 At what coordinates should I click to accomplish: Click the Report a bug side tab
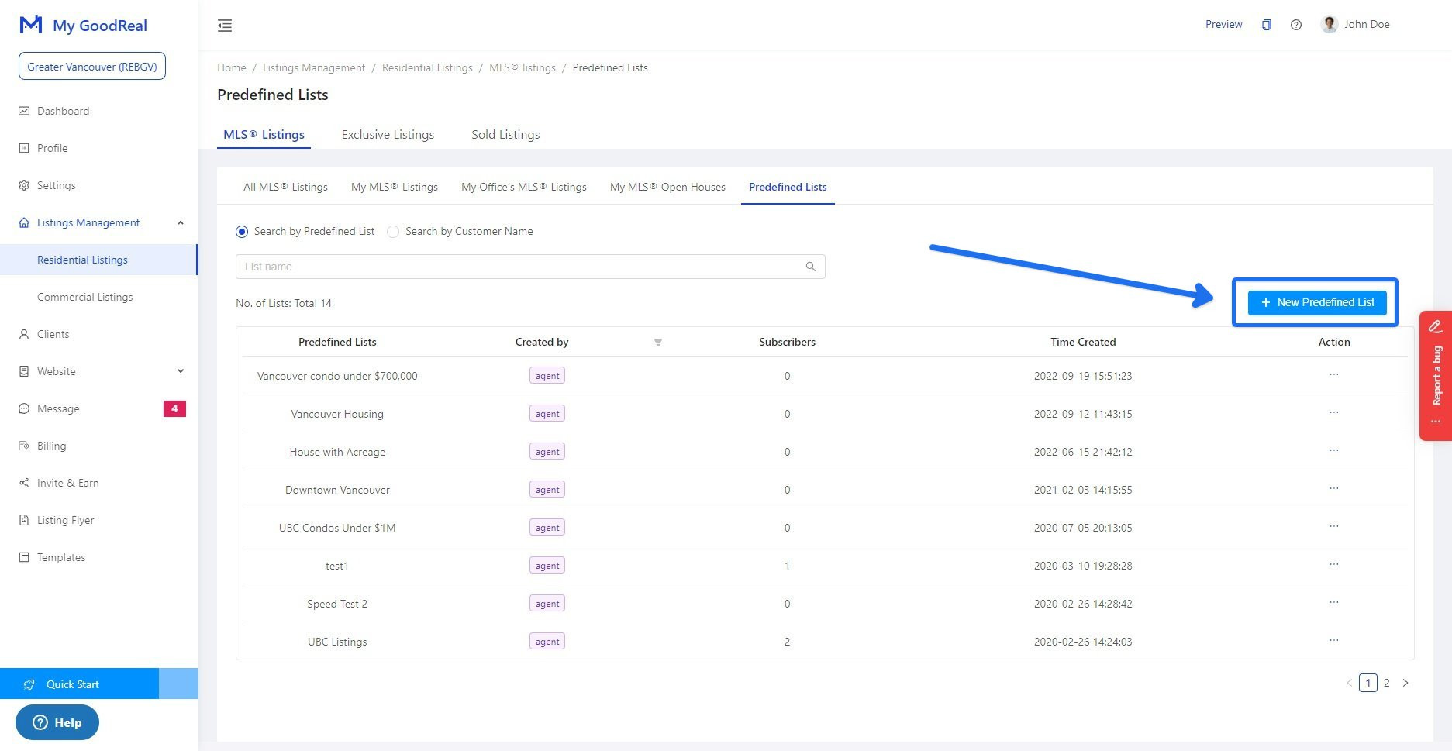[x=1435, y=376]
